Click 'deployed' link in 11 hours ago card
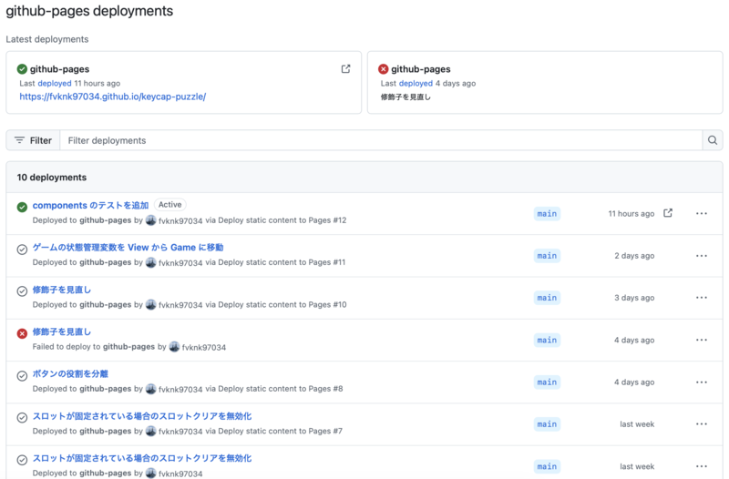 (55, 83)
